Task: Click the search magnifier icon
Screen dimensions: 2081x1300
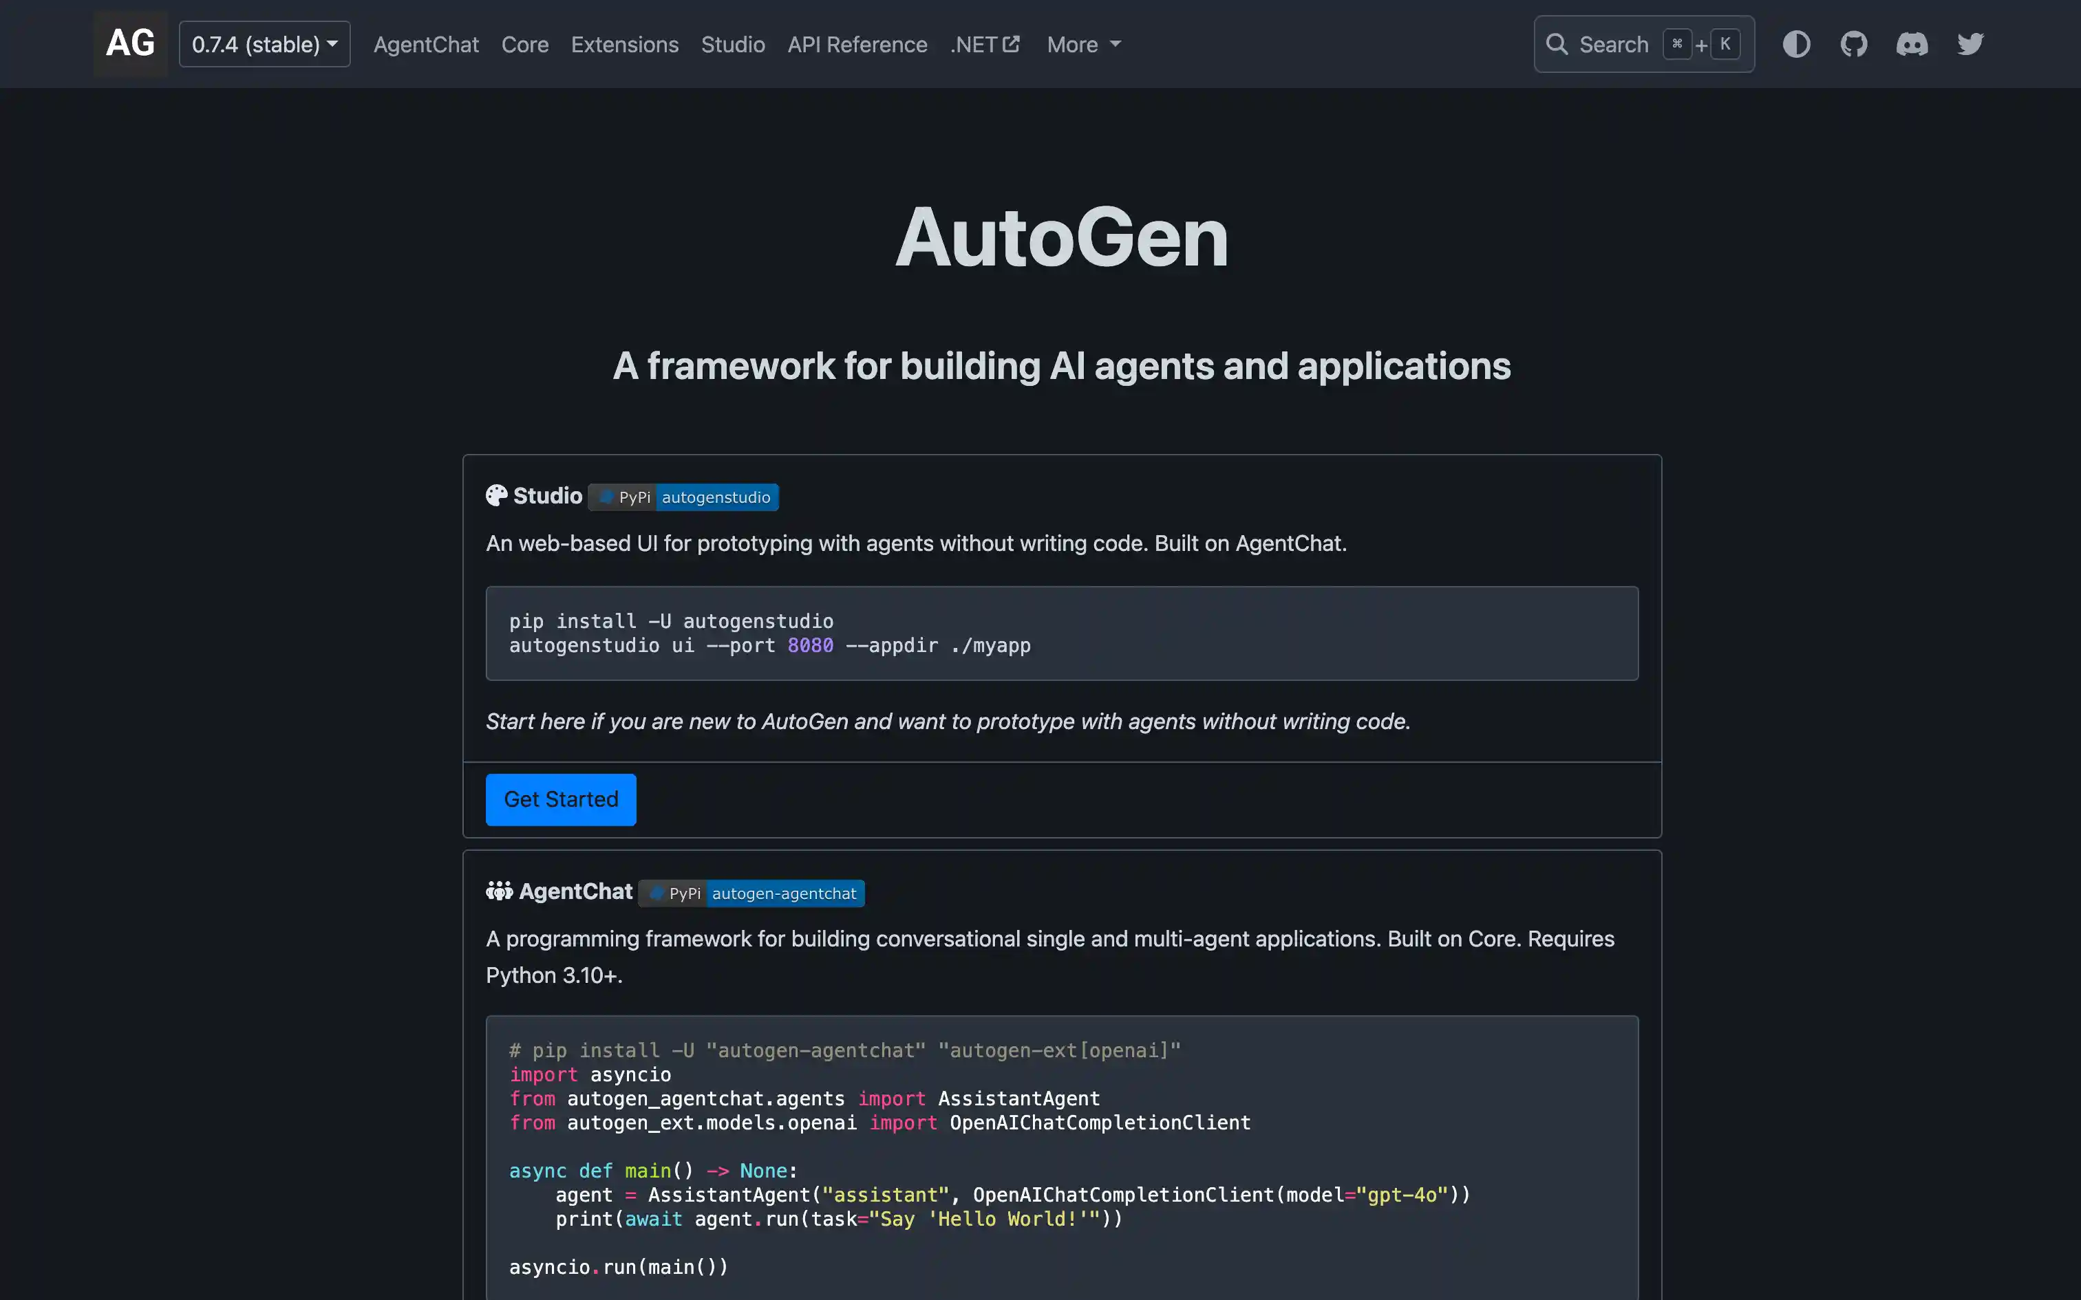Action: click(1557, 44)
